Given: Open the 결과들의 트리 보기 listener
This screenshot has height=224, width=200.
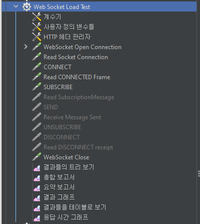Looking at the screenshot, I should [x=68, y=167].
